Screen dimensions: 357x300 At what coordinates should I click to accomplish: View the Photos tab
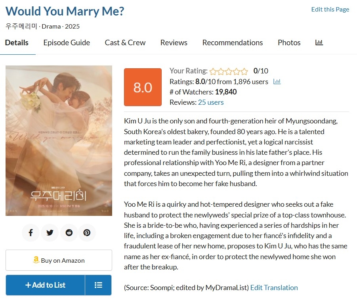tap(289, 42)
